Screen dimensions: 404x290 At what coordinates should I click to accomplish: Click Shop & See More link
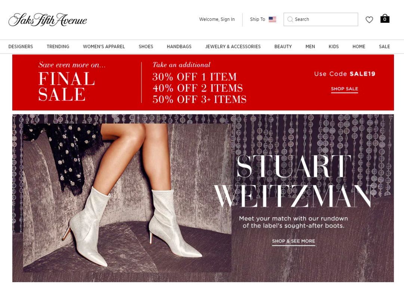coord(294,241)
